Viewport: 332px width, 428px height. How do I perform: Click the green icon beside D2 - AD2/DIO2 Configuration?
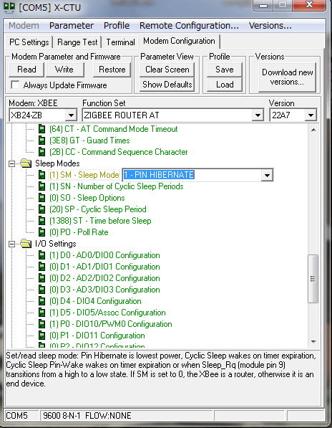click(41, 278)
